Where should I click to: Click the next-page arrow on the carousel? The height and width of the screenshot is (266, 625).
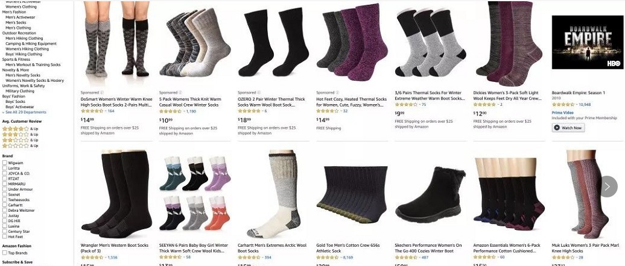click(608, 187)
